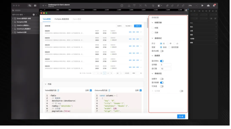Switch to the Table表格 tab
Image resolution: width=231 pixels, height=129 pixels.
click(x=47, y=19)
